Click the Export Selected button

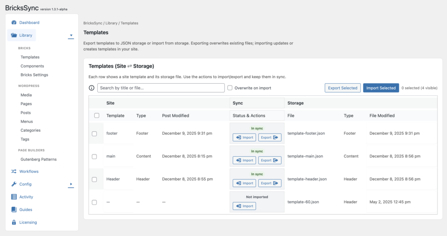[343, 88]
